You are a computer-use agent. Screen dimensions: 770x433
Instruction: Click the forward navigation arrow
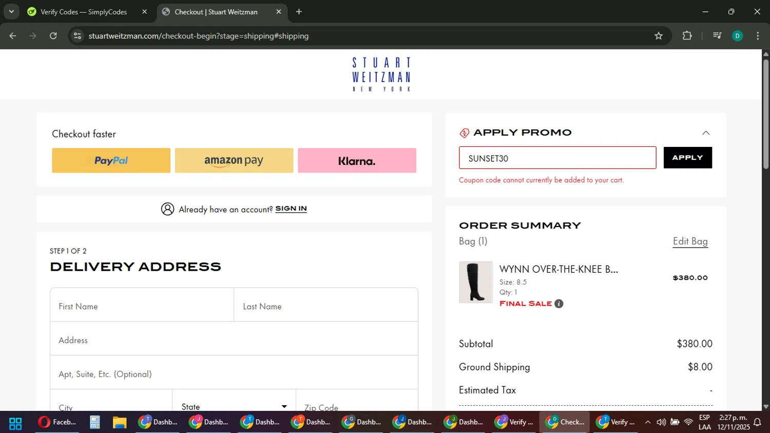coord(33,36)
